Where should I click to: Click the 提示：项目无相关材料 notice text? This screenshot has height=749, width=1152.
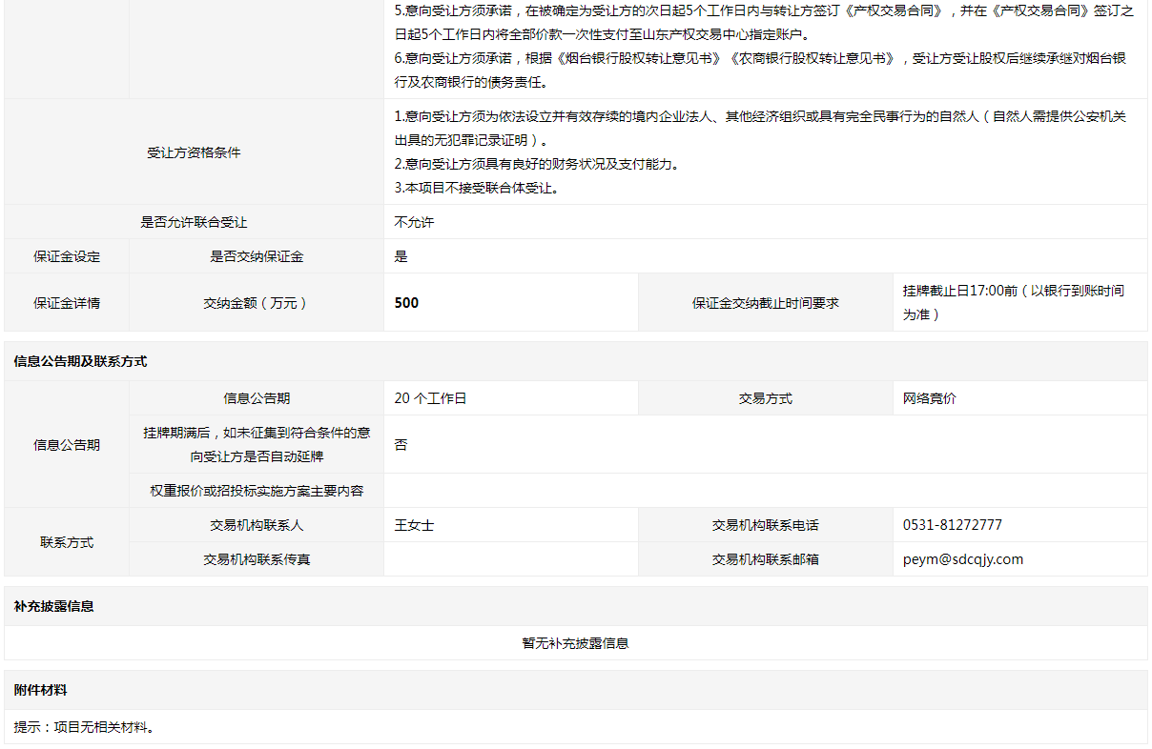click(84, 727)
